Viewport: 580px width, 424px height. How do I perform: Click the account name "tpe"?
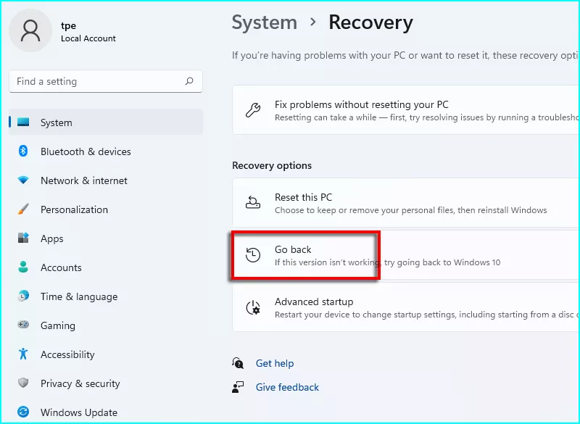[68, 25]
